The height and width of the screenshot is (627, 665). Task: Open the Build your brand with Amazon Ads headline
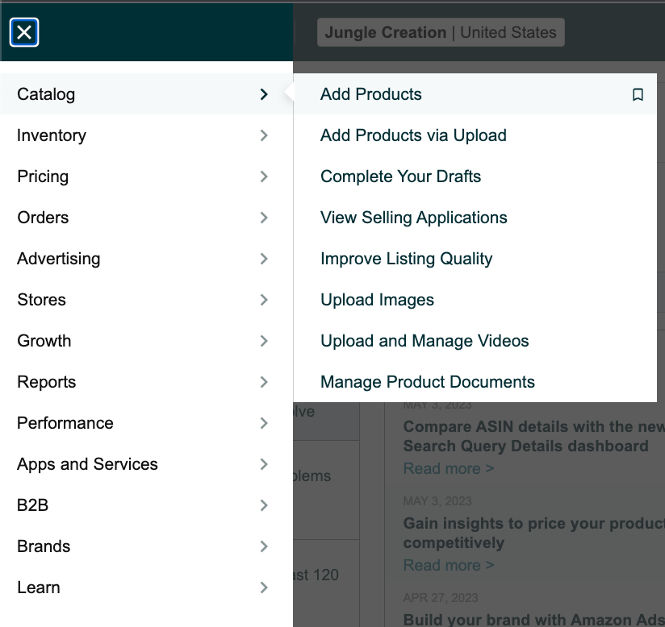(x=534, y=620)
